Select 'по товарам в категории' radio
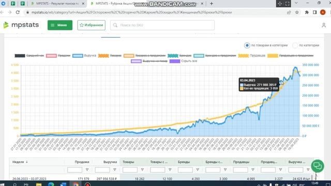Viewport: 331px width, 186px height. pyautogui.click(x=247, y=45)
